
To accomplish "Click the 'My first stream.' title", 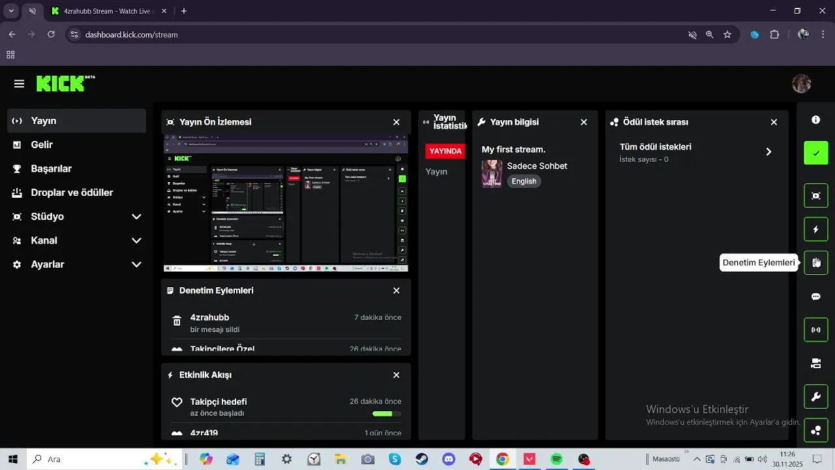I will (513, 149).
